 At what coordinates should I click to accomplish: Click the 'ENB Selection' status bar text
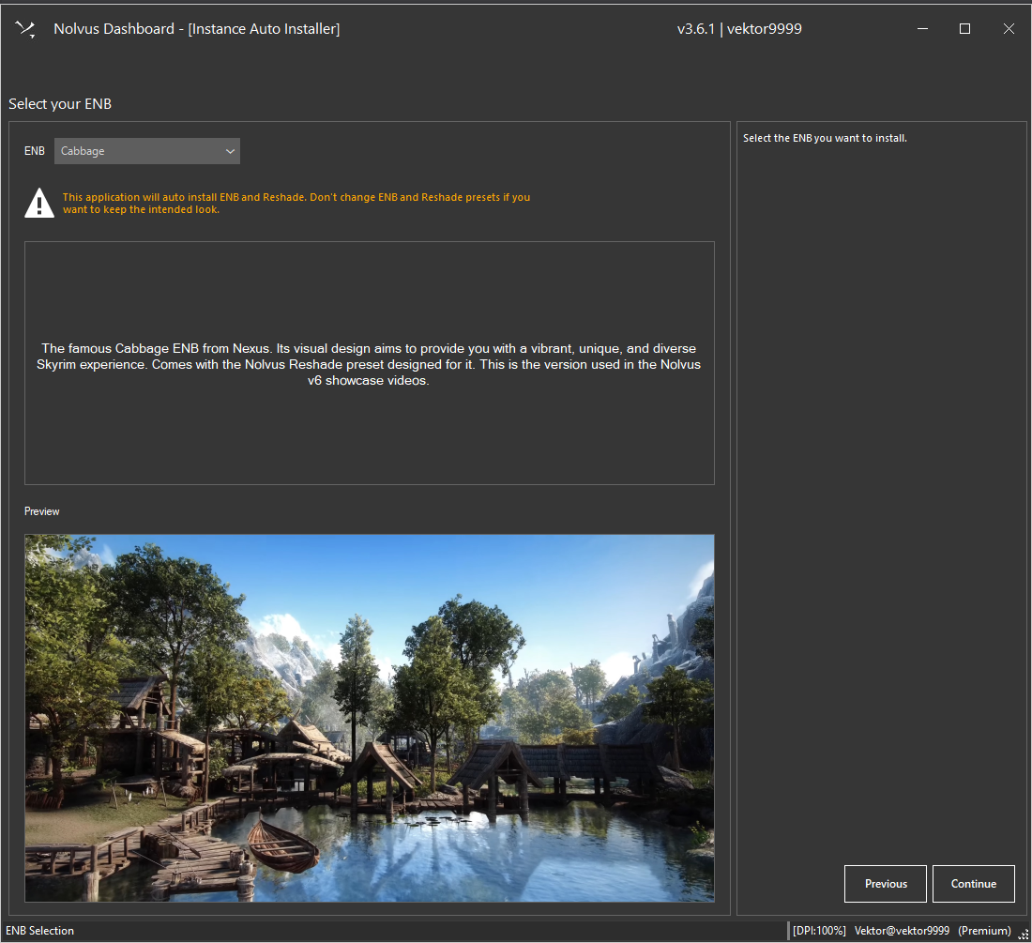(x=40, y=931)
